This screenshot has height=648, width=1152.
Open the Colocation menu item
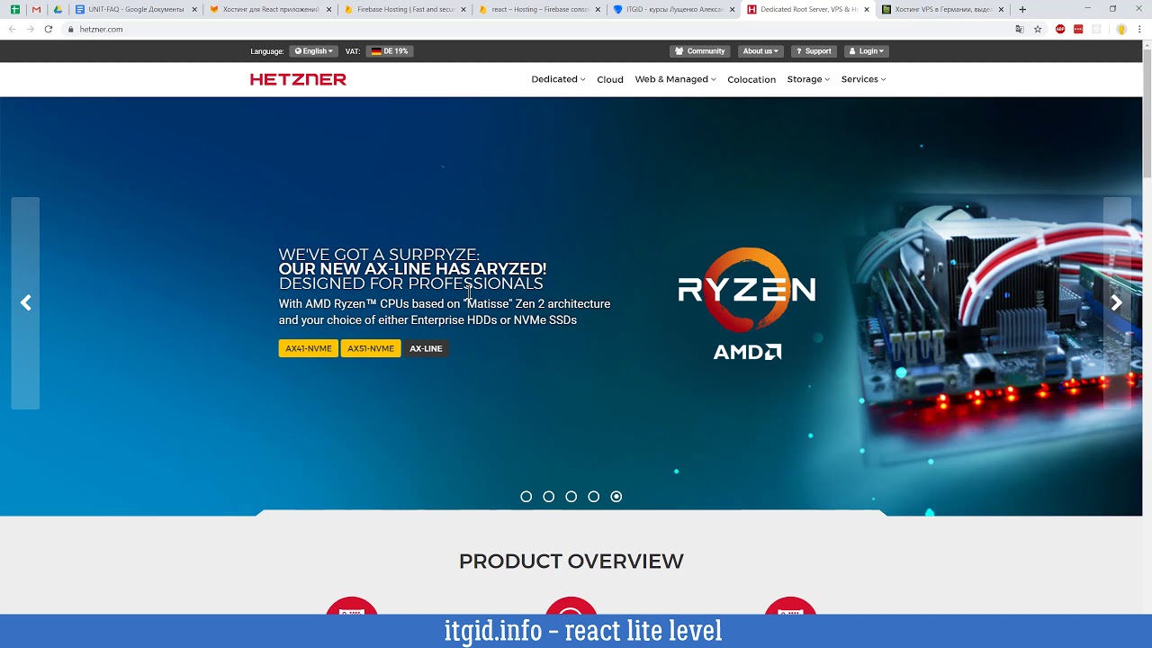pyautogui.click(x=751, y=79)
